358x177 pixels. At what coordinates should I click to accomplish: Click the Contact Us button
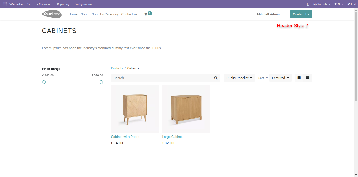click(301, 14)
